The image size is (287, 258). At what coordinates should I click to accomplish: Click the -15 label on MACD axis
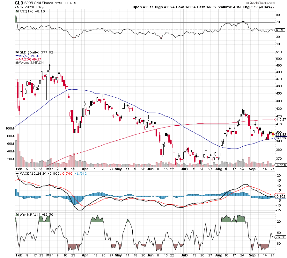tap(278, 210)
